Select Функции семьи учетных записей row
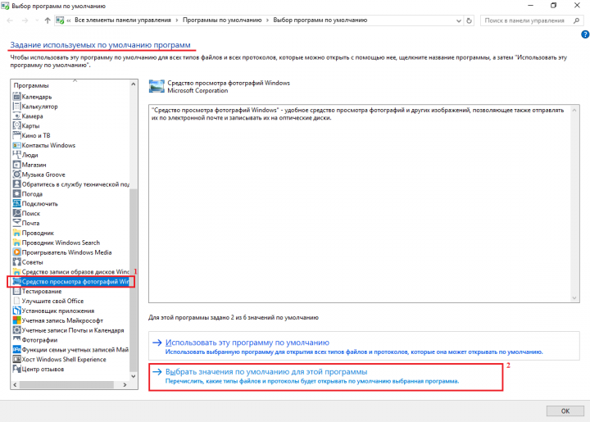 click(x=70, y=350)
